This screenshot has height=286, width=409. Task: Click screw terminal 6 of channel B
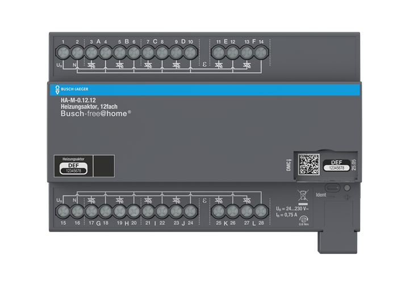(134, 53)
